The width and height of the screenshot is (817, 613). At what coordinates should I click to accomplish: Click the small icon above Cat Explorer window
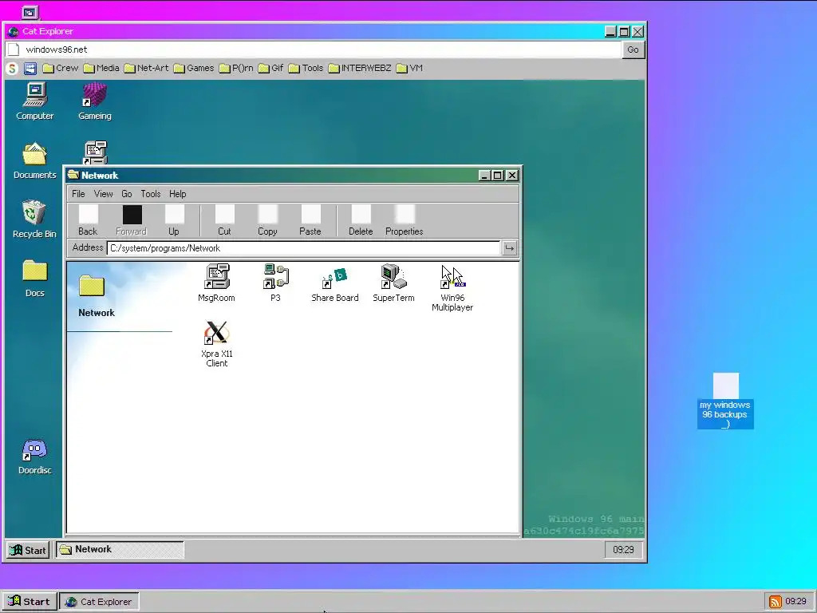click(30, 12)
